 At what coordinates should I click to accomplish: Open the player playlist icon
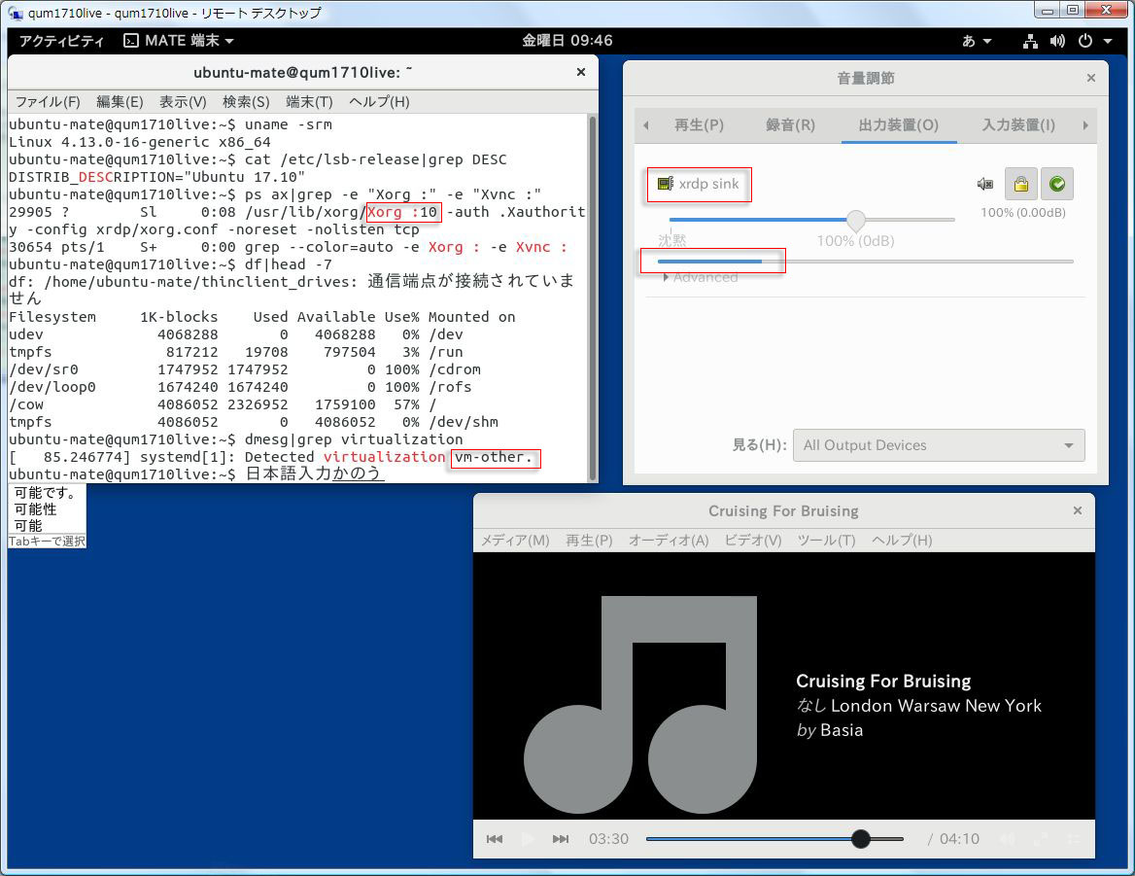pyautogui.click(x=1074, y=839)
